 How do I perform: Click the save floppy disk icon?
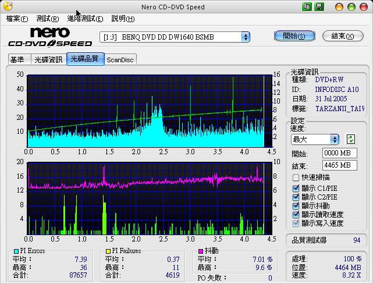pos(319,6)
